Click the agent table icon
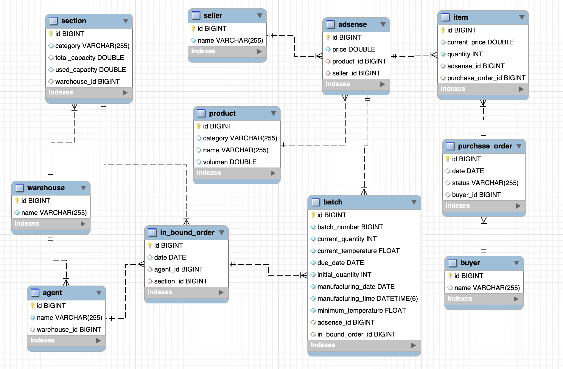Image resolution: width=563 pixels, height=369 pixels. pos(35,293)
